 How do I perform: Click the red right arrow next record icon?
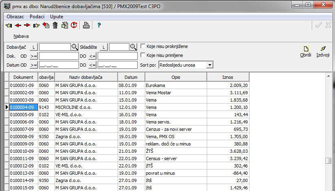tap(27, 25)
